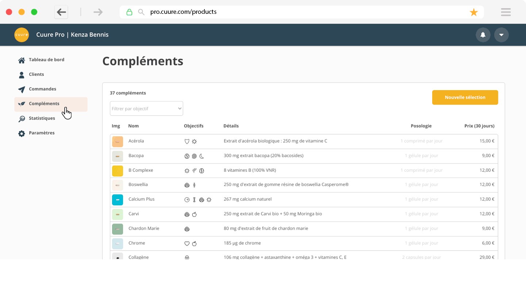
Task: Click the Cuure logo in the header
Action: (x=22, y=35)
